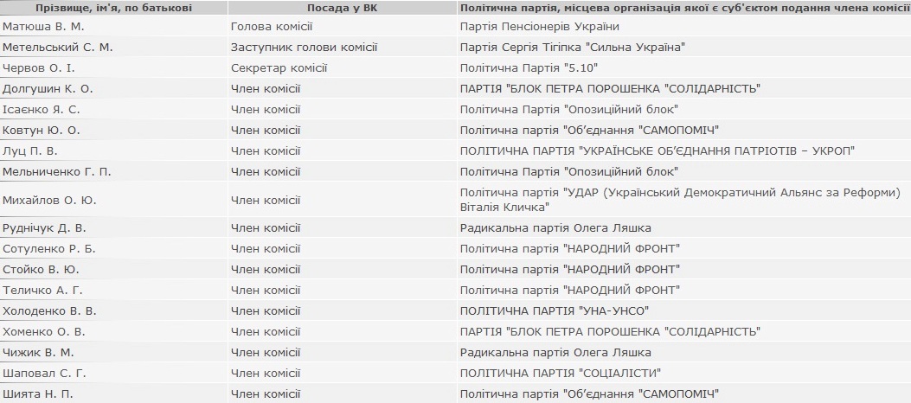The image size is (911, 403).
Task: Click the name column header 'Прізвище, ім'я, по батькові'
Action: point(114,8)
